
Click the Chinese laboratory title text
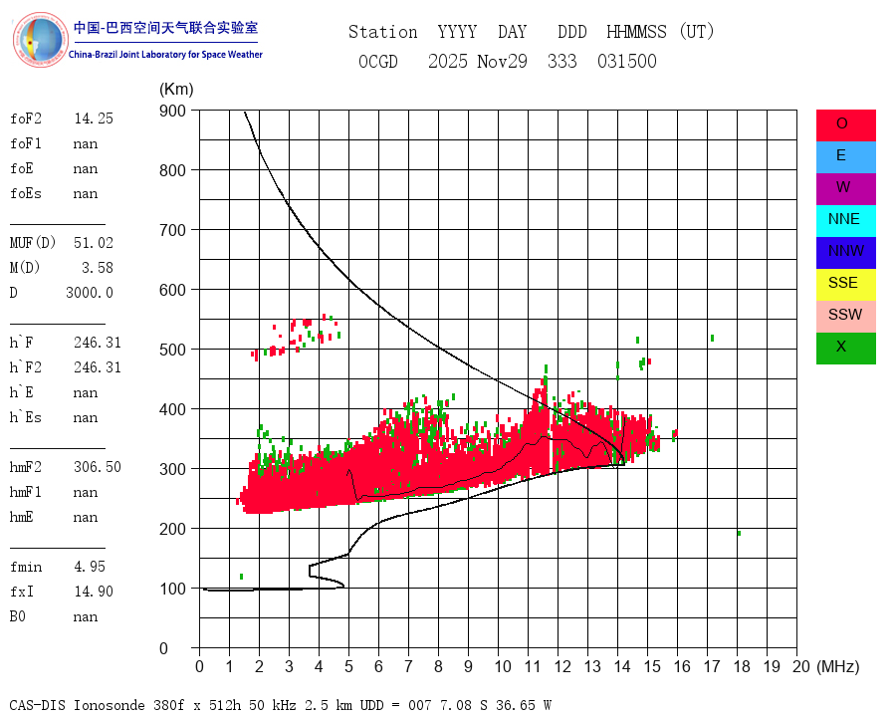click(x=165, y=28)
